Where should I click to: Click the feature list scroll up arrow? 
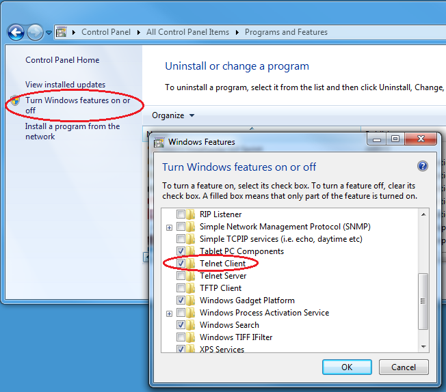(423, 214)
